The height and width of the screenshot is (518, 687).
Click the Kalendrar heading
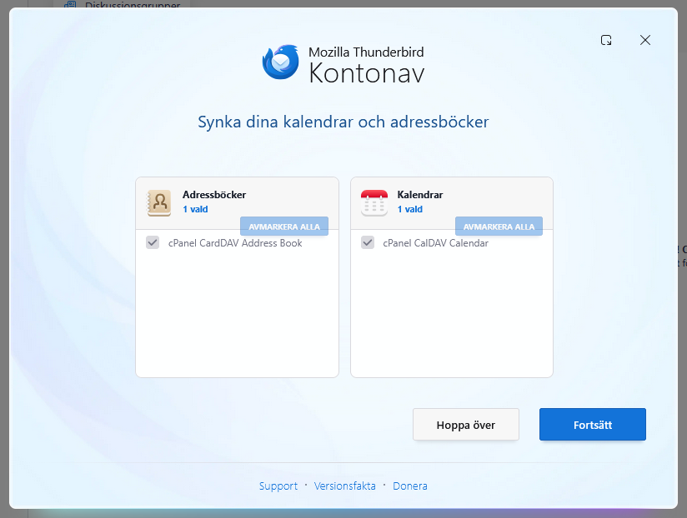point(419,195)
